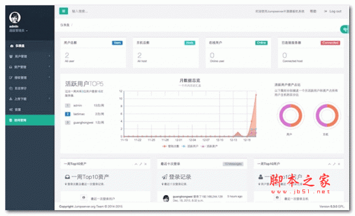Click the inbox icon beside 资产管理
The image size is (355, 216).
pyautogui.click(x=11, y=67)
